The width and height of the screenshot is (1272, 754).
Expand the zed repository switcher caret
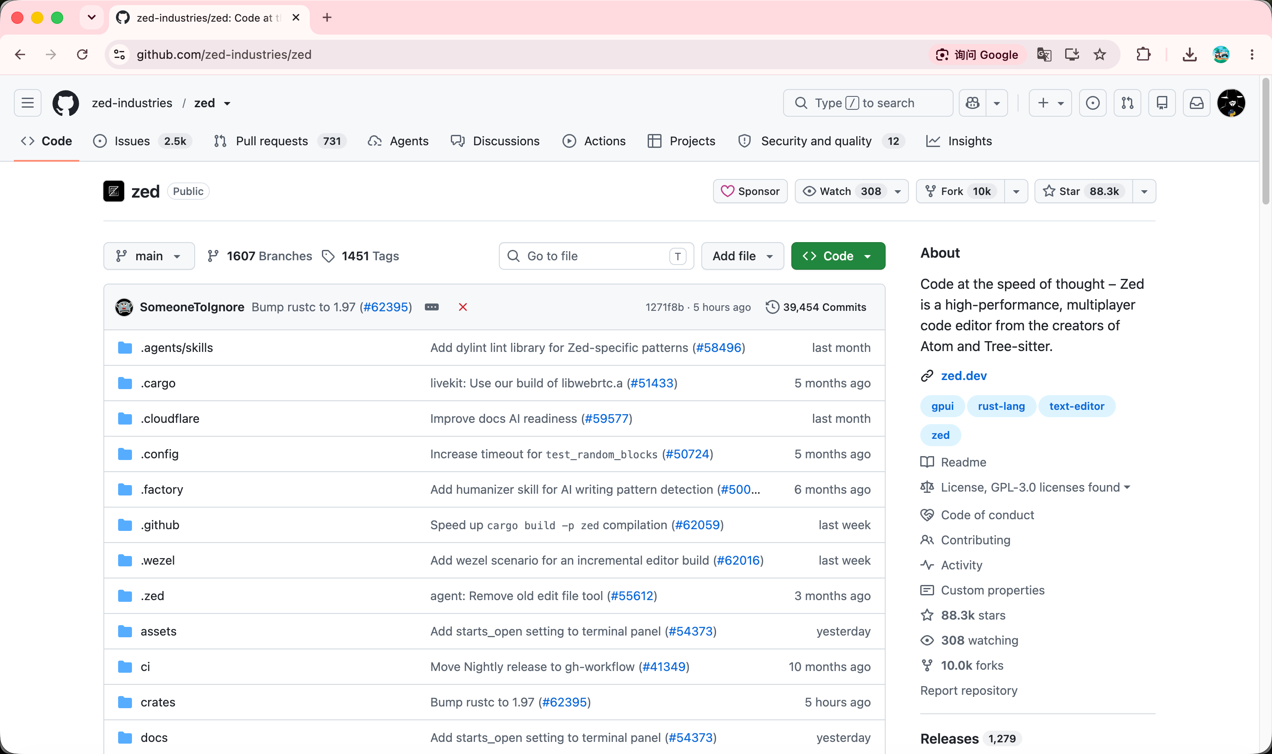click(x=227, y=104)
